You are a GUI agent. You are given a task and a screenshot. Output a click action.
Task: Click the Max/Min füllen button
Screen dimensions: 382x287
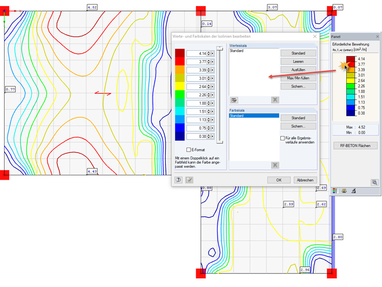tap(298, 78)
